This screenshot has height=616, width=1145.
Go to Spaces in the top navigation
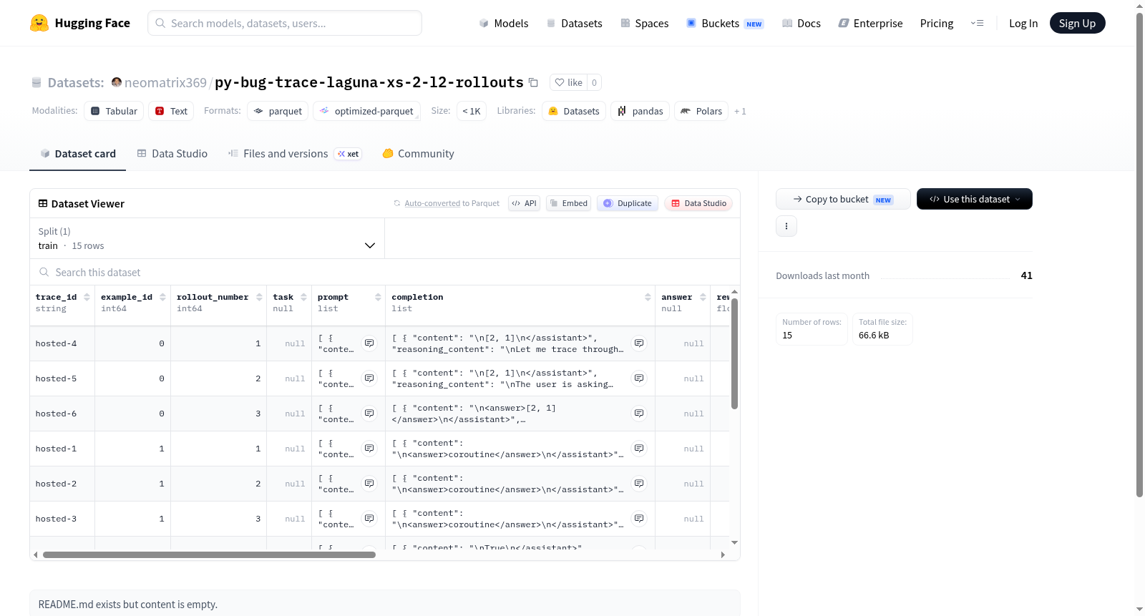(x=644, y=23)
